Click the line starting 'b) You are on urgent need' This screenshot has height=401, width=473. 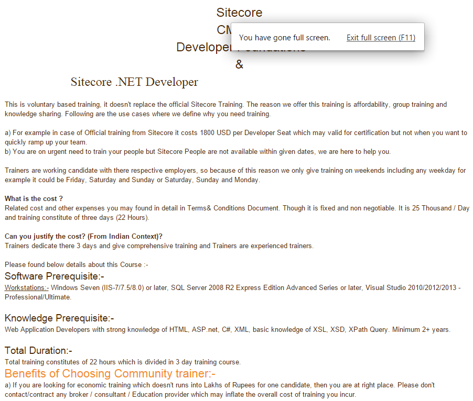tap(198, 151)
